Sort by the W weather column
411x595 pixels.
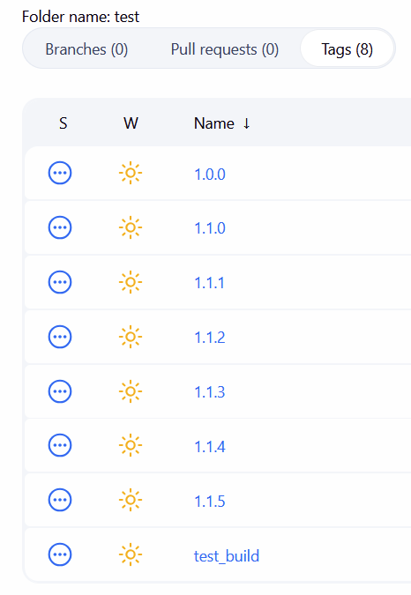pos(131,123)
